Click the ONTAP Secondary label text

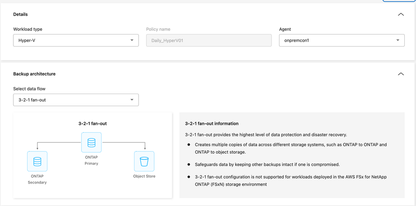[x=37, y=179]
